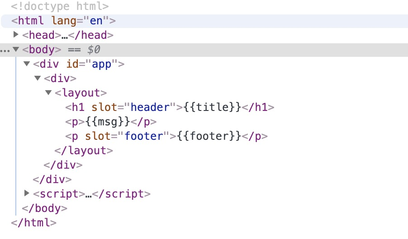This screenshot has width=408, height=239.
Task: Collapse the nested div element arrow
Action: click(38, 78)
